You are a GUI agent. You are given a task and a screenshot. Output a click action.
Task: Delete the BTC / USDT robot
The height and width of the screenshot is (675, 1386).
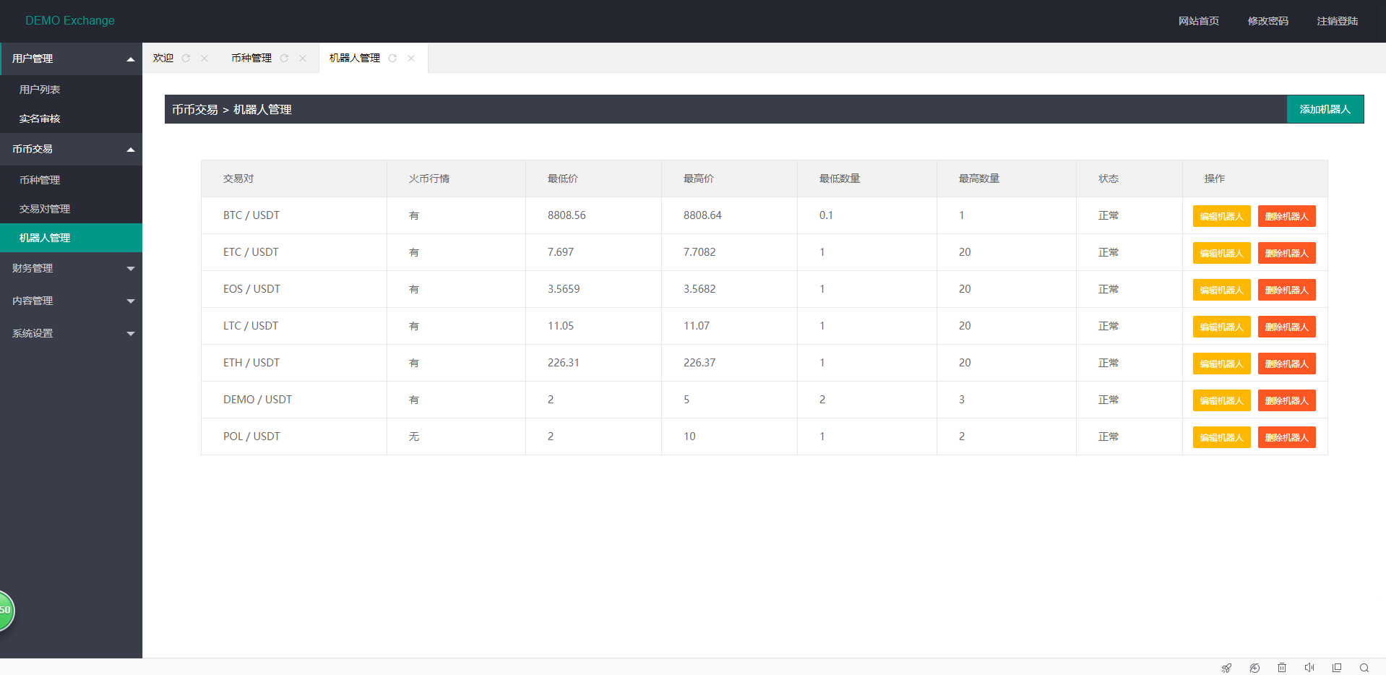tap(1287, 216)
